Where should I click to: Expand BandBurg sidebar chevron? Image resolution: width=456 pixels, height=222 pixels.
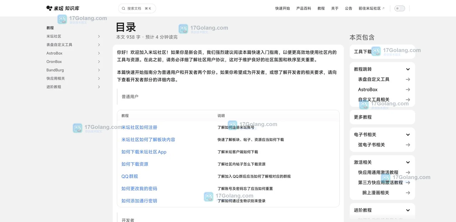[x=99, y=70]
